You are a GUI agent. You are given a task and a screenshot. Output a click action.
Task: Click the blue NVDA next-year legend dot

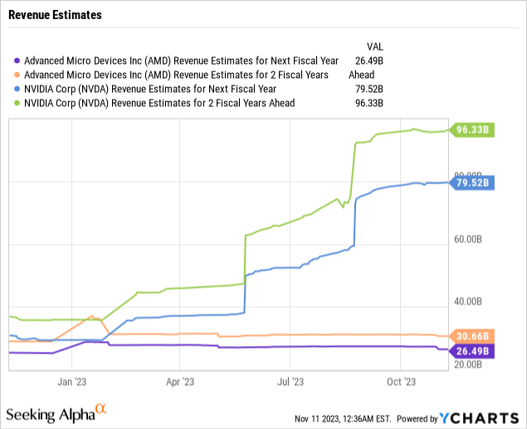(17, 89)
